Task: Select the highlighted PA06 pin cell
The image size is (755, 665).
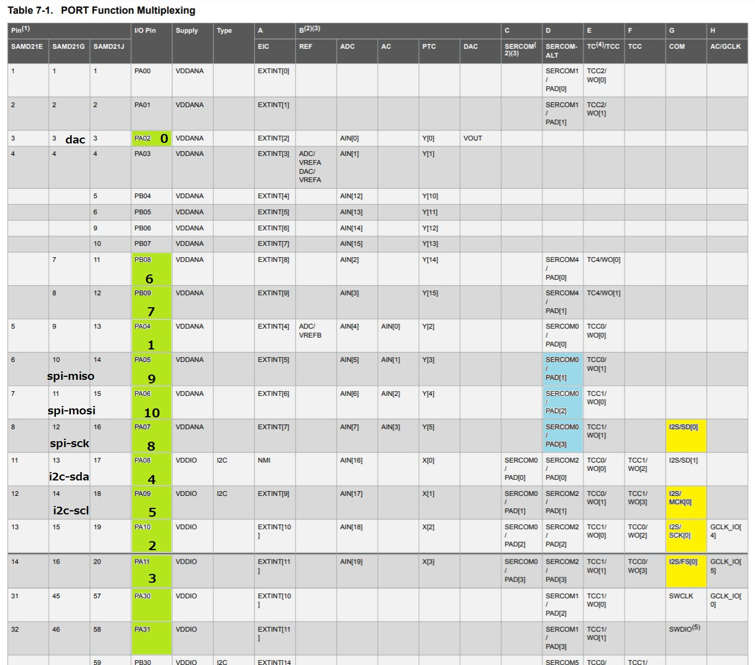Action: (x=151, y=402)
